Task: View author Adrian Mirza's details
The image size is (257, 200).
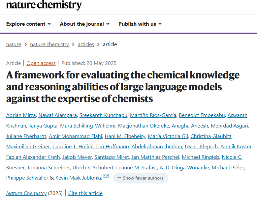Action: click(21, 115)
